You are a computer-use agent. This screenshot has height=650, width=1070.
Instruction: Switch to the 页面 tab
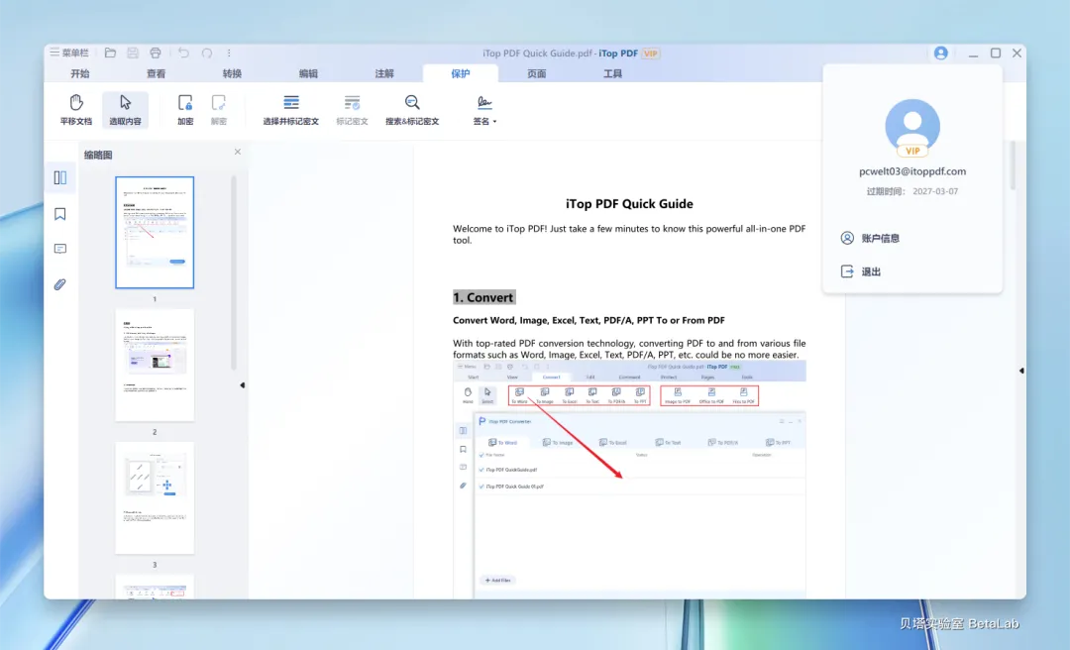536,73
